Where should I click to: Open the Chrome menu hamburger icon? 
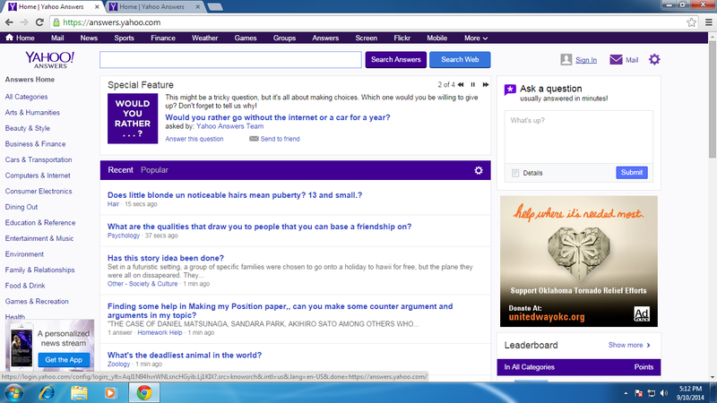coord(708,22)
